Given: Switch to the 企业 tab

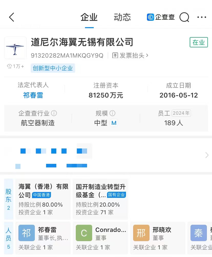Looking at the screenshot, I should [x=89, y=17].
